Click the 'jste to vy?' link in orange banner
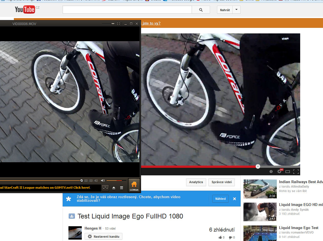 [x=151, y=23]
